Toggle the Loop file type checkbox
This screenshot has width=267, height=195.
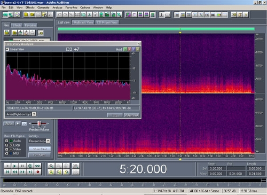click(6, 145)
